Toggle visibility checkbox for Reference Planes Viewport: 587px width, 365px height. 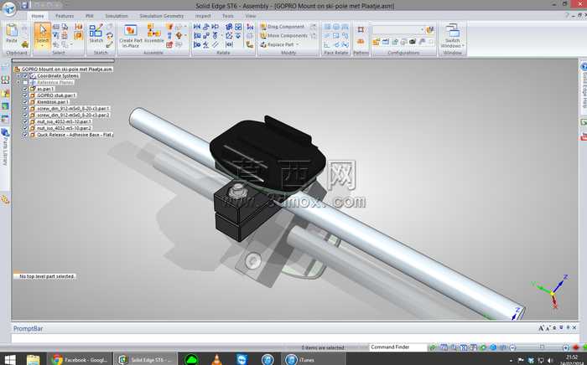pos(25,82)
